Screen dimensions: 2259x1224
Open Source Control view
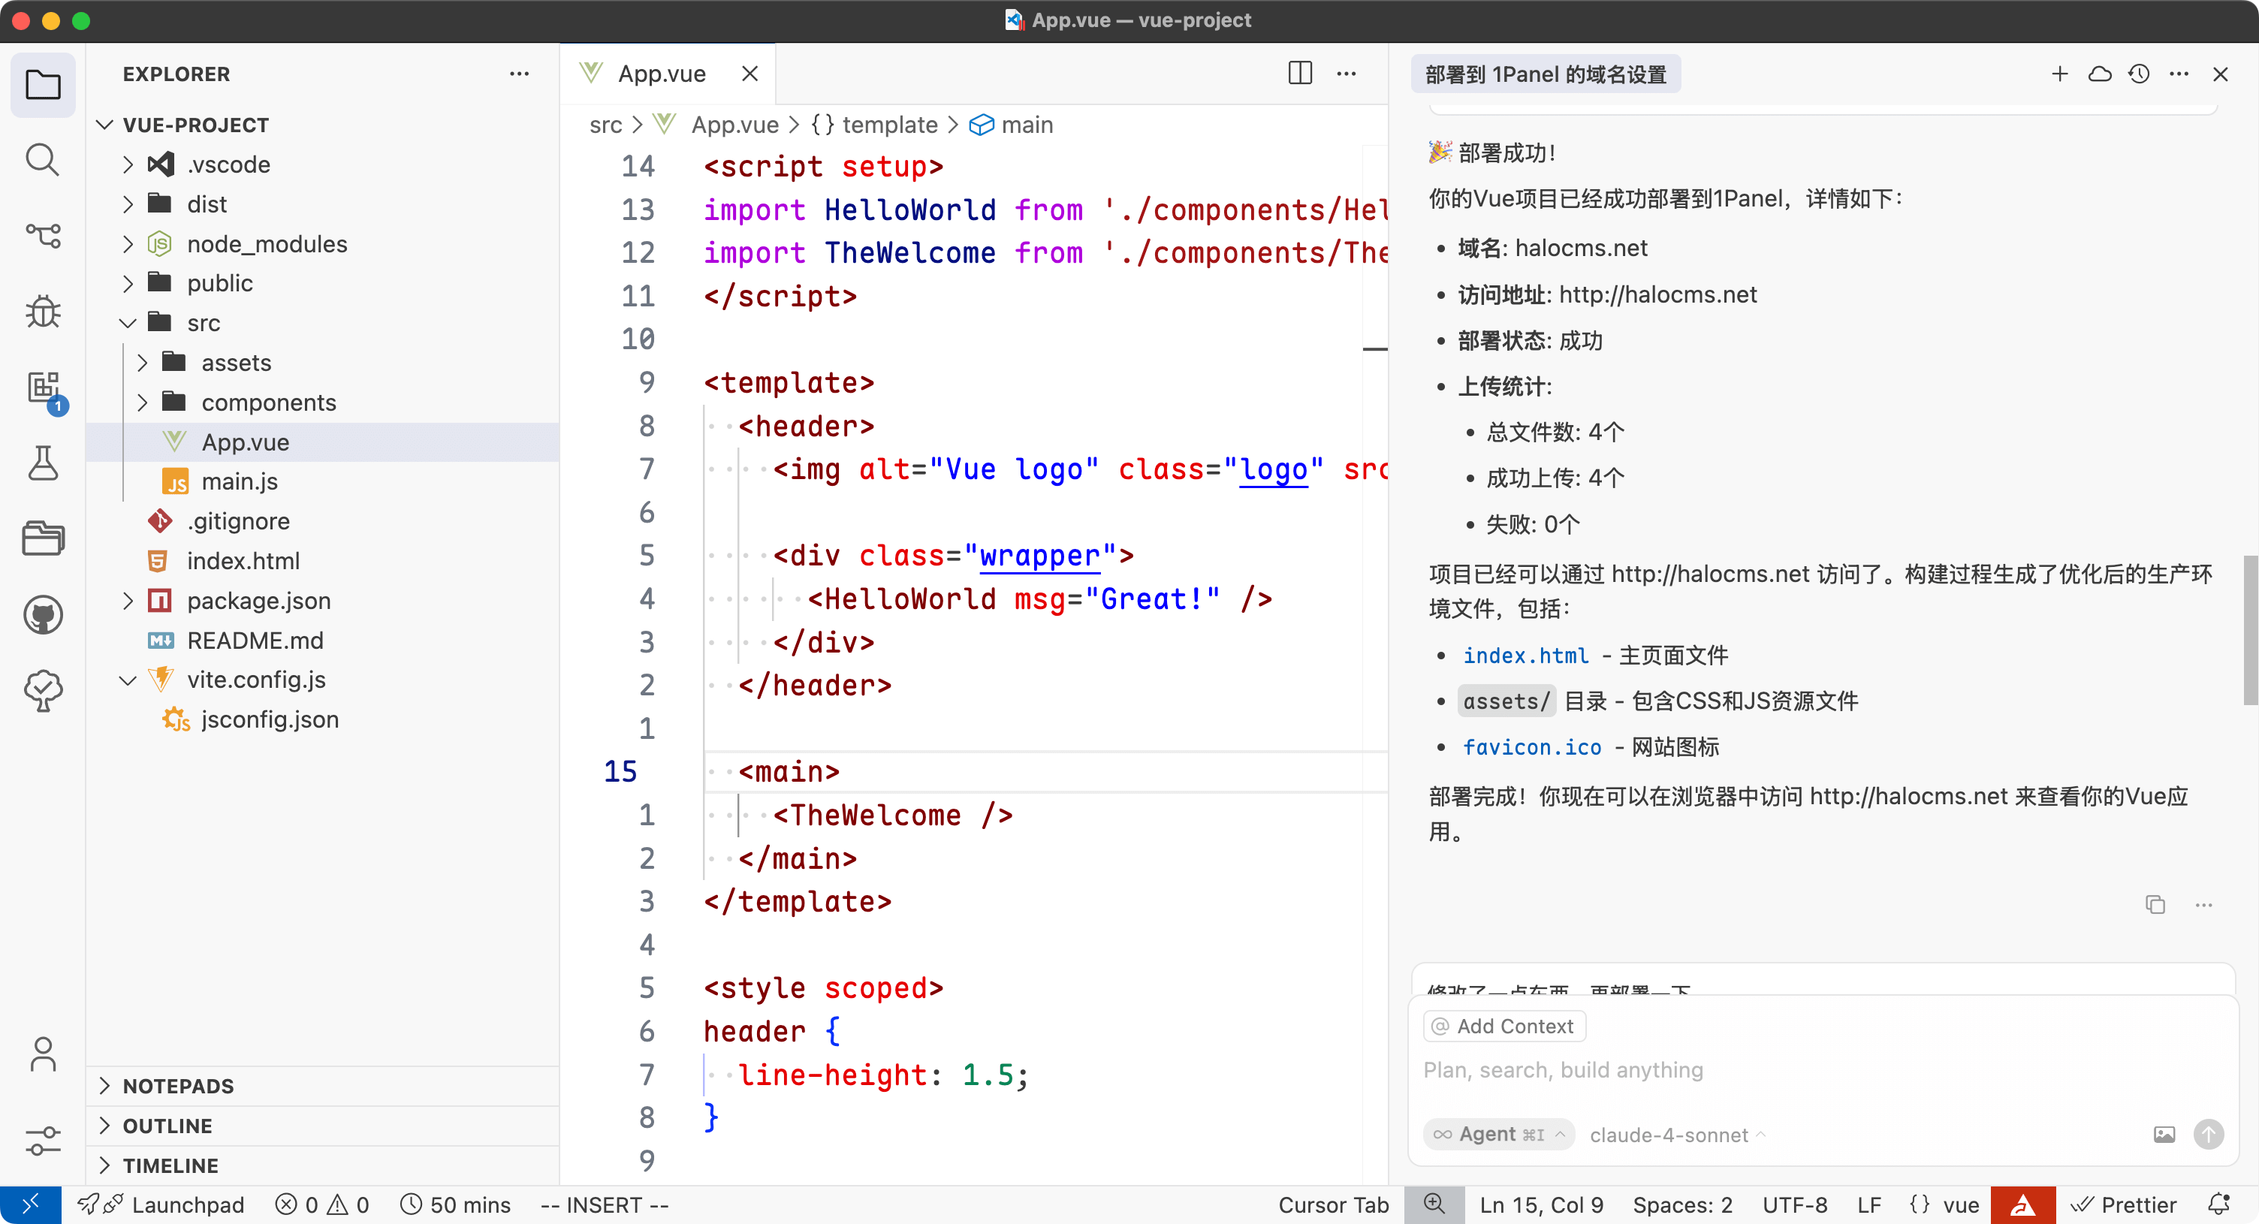click(42, 236)
